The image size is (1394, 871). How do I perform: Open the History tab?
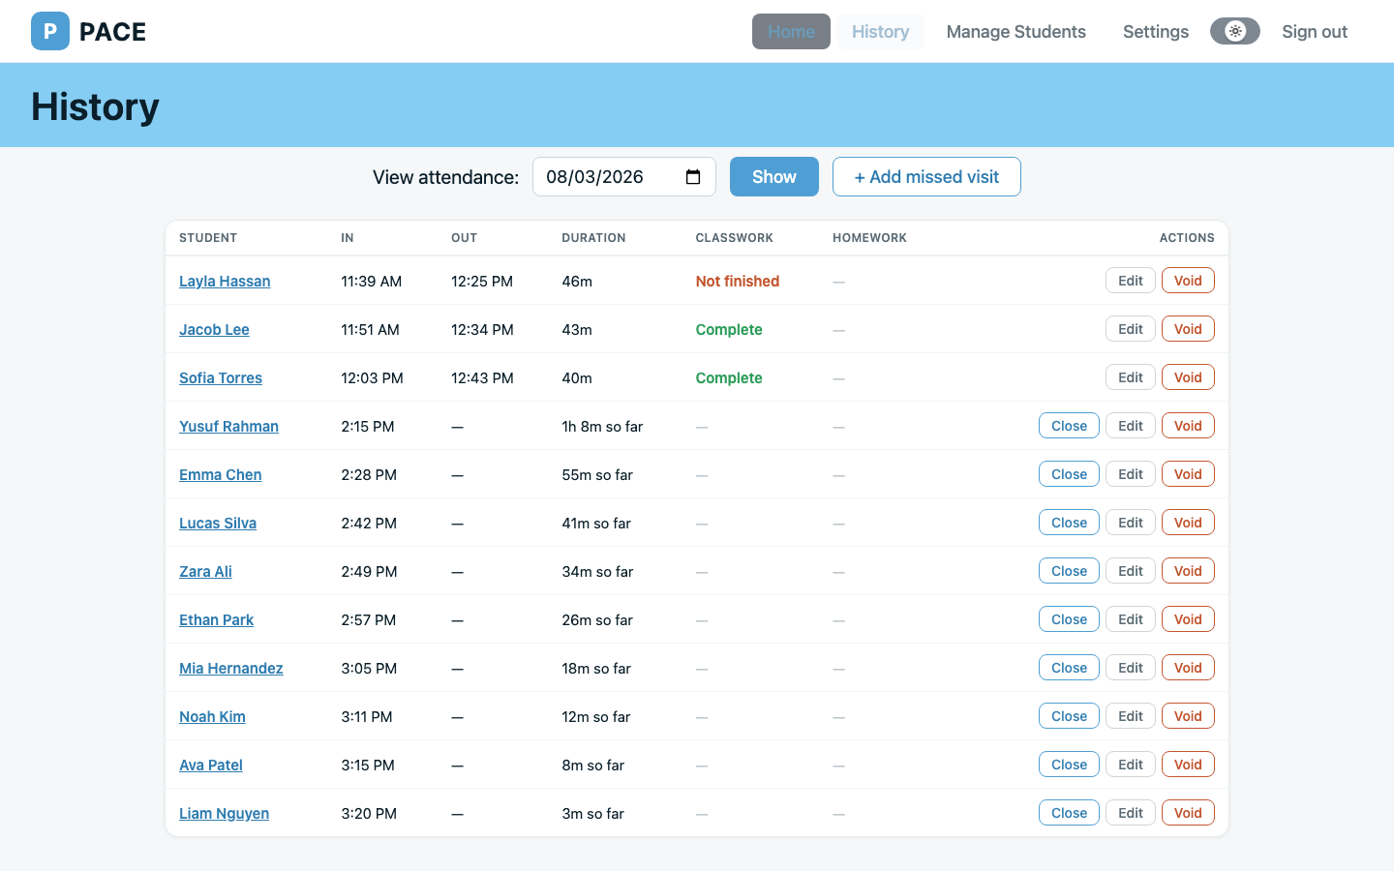point(880,31)
